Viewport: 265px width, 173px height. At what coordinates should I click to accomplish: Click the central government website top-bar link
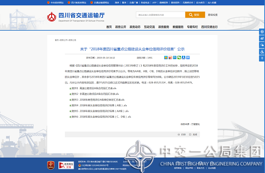point(57,3)
